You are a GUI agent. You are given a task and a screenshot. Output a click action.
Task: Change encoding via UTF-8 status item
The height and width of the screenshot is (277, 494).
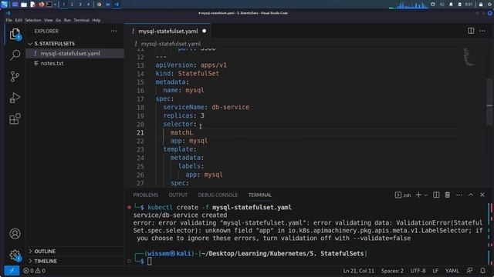point(418,271)
